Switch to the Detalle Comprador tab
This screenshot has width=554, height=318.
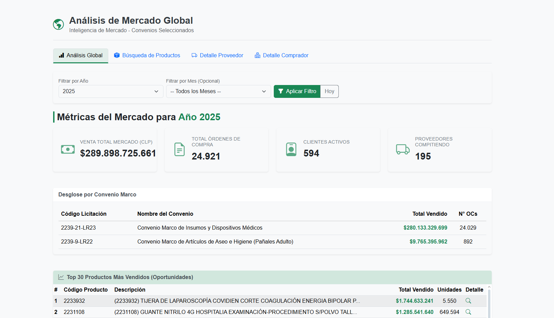pos(282,55)
